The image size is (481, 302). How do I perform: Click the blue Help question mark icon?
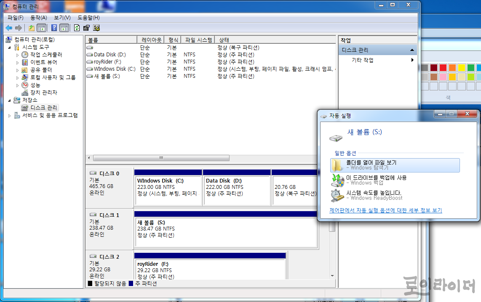pyautogui.click(x=54, y=28)
